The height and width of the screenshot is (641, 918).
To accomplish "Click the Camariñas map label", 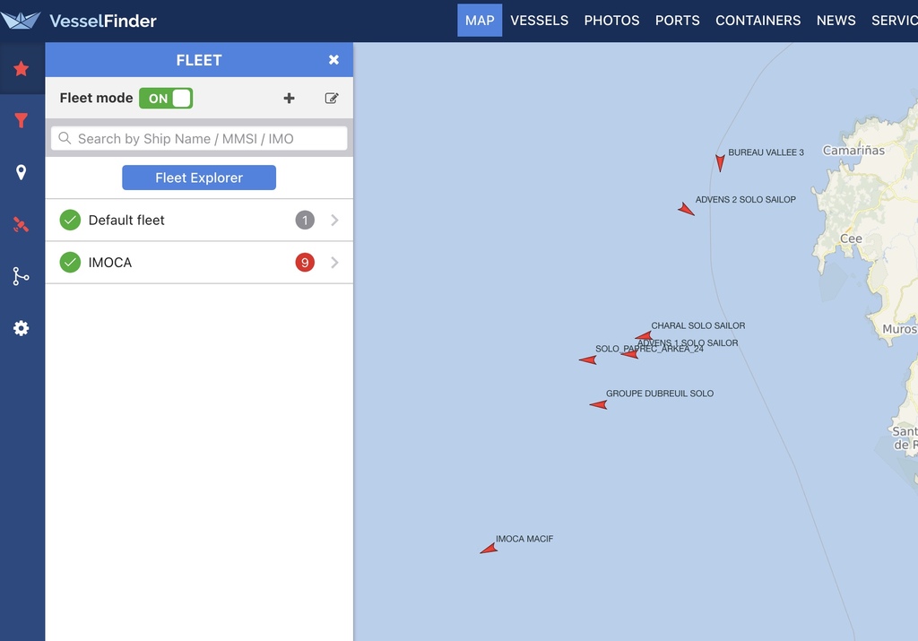I will (x=853, y=151).
